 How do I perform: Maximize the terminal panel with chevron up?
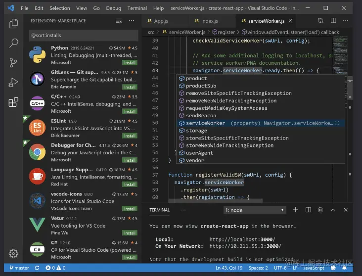coord(333,210)
